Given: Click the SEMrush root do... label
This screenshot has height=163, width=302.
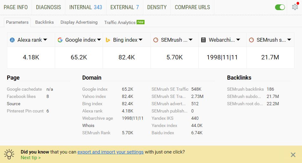Looking at the screenshot, I should point(245,104).
